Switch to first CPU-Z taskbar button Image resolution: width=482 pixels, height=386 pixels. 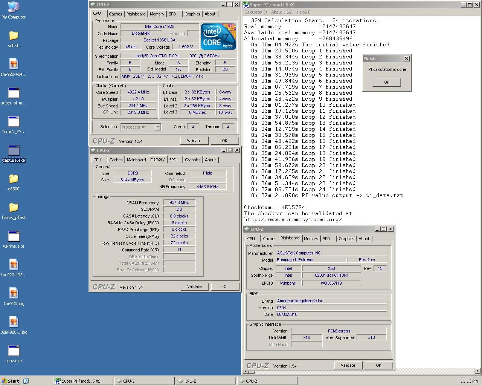pos(144,381)
